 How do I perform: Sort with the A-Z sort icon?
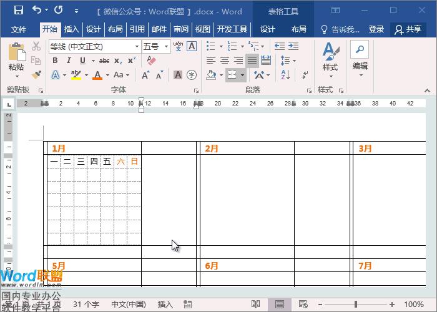point(285,75)
